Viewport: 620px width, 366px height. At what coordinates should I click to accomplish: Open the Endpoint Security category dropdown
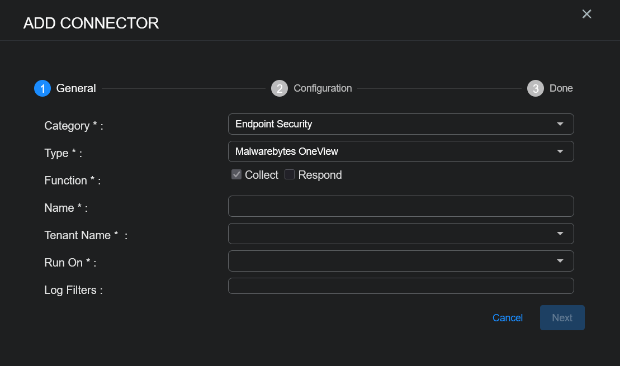click(400, 124)
